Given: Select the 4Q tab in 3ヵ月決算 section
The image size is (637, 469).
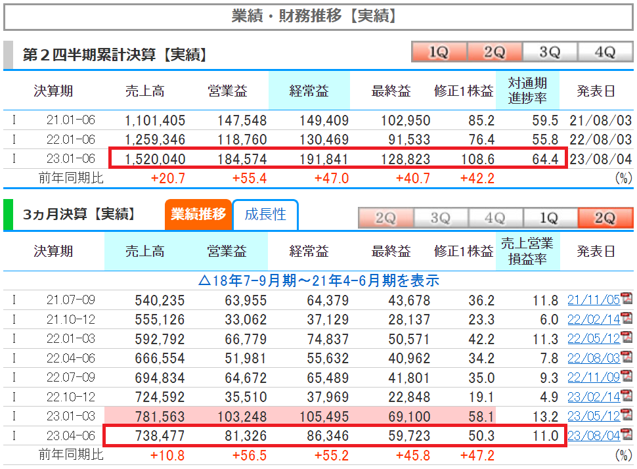Looking at the screenshot, I should (x=495, y=218).
